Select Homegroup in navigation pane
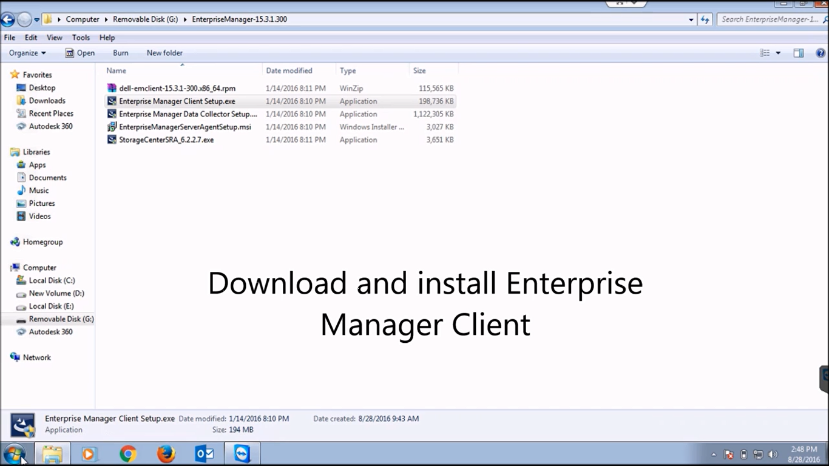Screen dimensions: 829x466 tap(42, 242)
